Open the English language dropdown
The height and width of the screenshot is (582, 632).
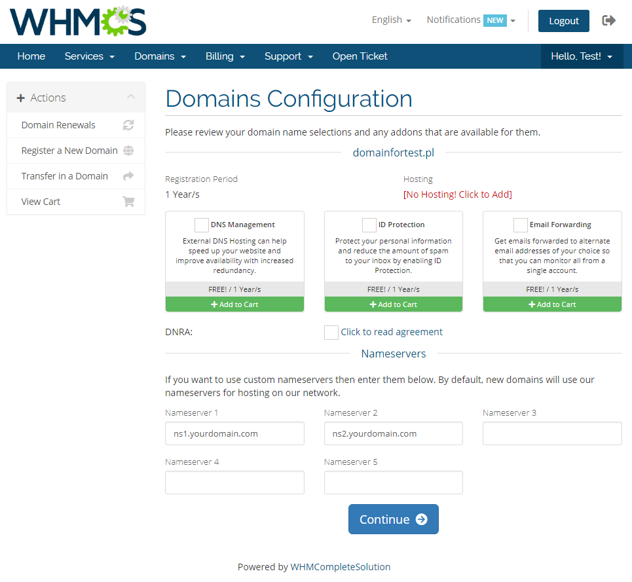tap(391, 20)
